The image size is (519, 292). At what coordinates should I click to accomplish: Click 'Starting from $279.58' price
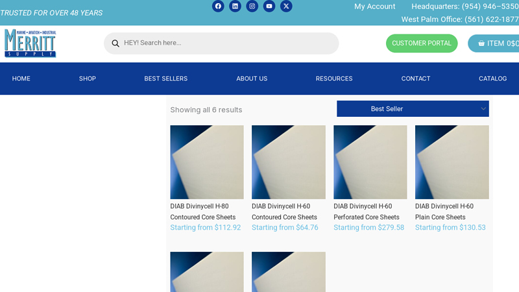[368, 228]
